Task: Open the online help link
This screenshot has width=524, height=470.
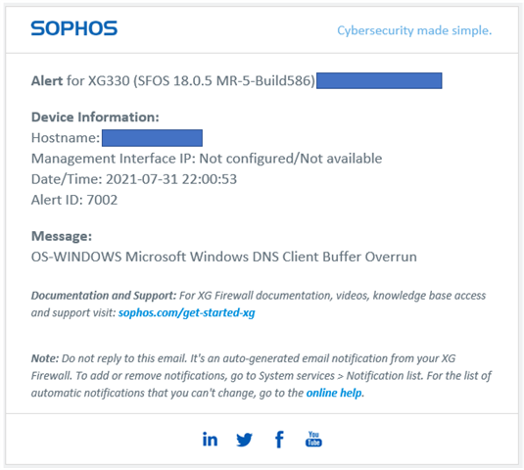Action: coord(334,393)
